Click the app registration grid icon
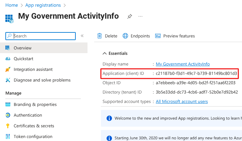The height and width of the screenshot is (141, 242). (x=9, y=18)
